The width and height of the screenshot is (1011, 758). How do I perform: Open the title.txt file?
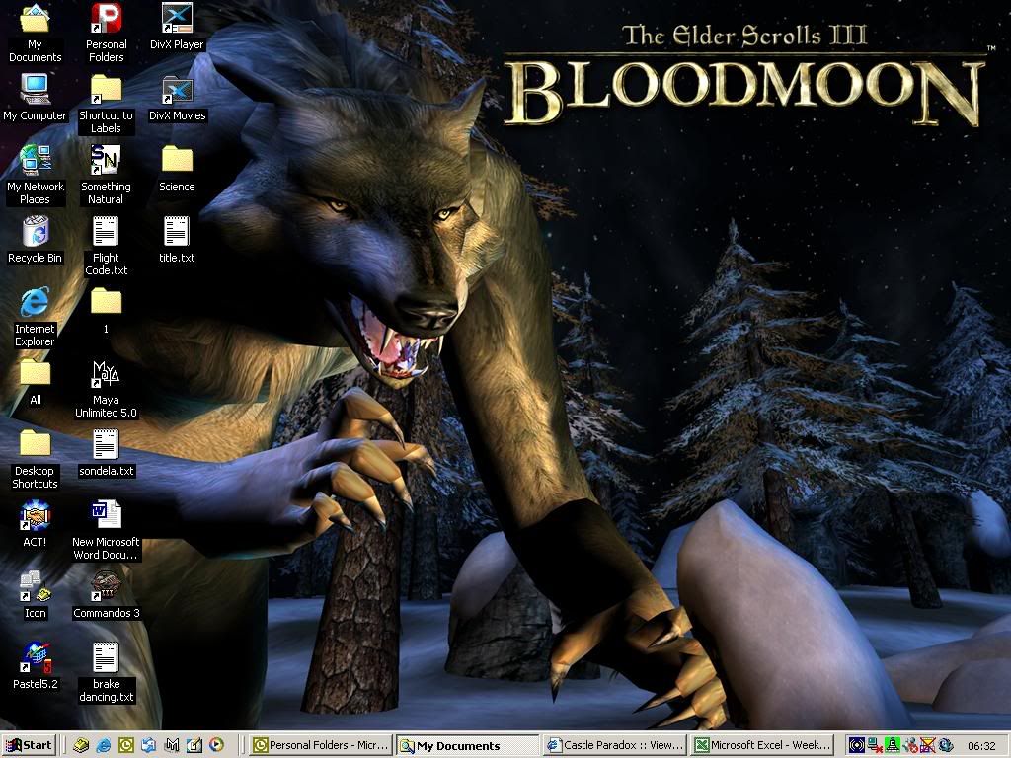click(x=177, y=239)
